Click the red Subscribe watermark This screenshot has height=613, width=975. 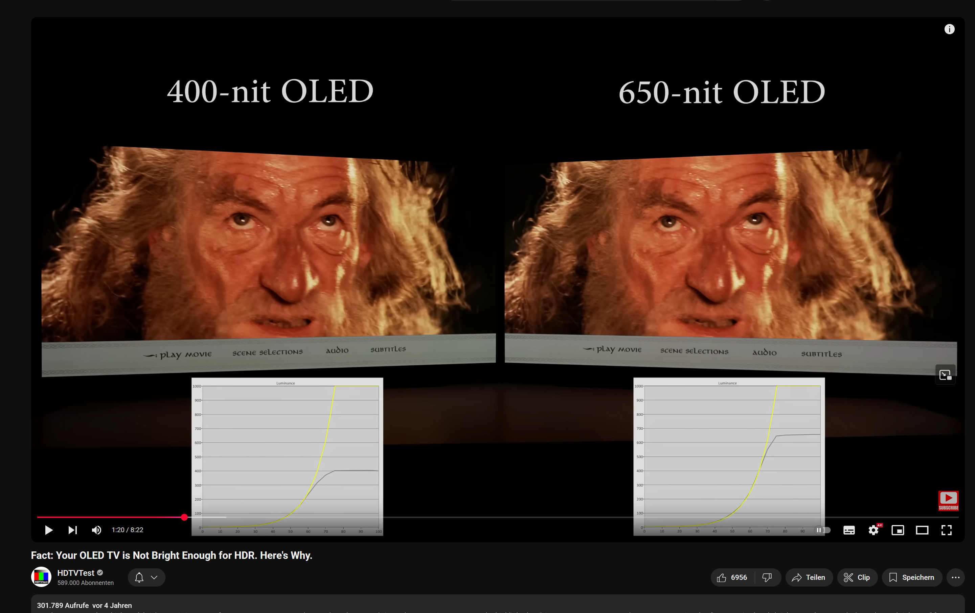[x=948, y=500]
